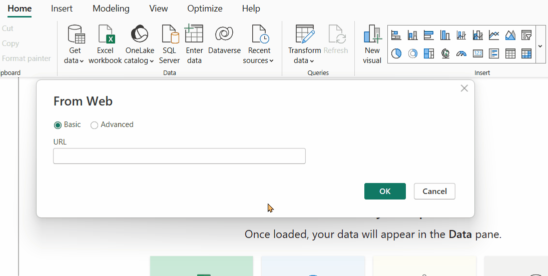Click the disabled Cut command

coord(8,28)
